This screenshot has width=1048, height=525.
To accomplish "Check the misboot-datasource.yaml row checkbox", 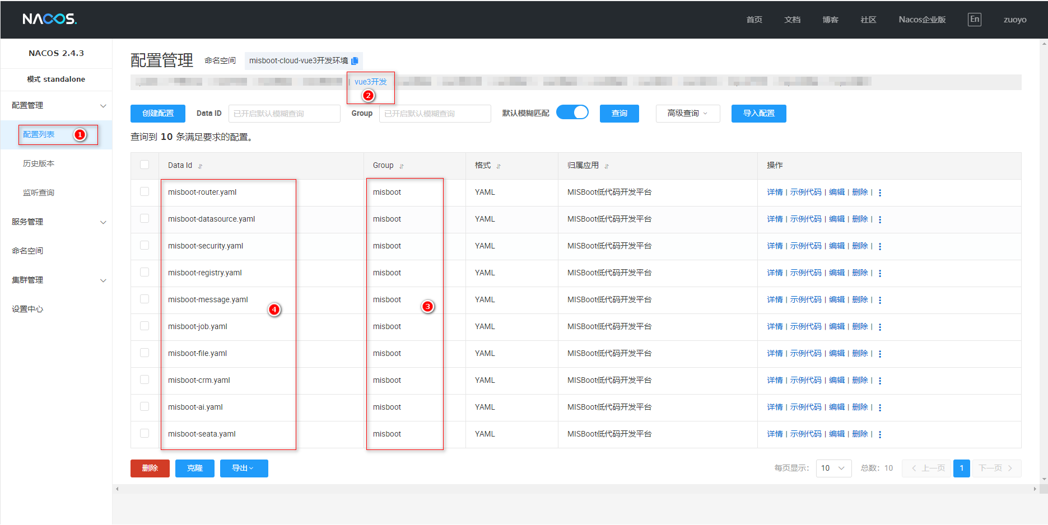I will pos(145,218).
